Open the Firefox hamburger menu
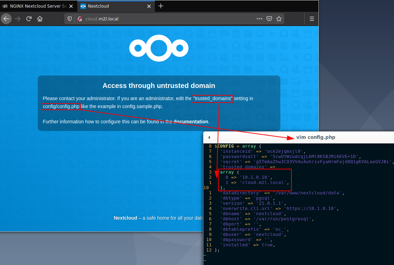Screen dimensions: 394x265 pyautogui.click(x=312, y=19)
